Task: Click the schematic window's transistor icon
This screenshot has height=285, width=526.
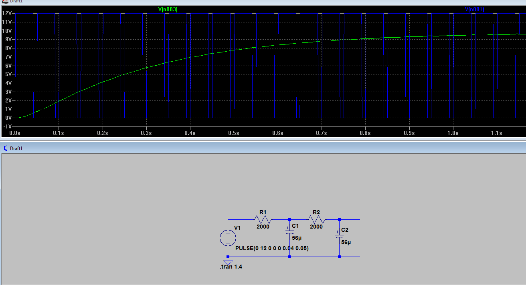Action: (5, 148)
